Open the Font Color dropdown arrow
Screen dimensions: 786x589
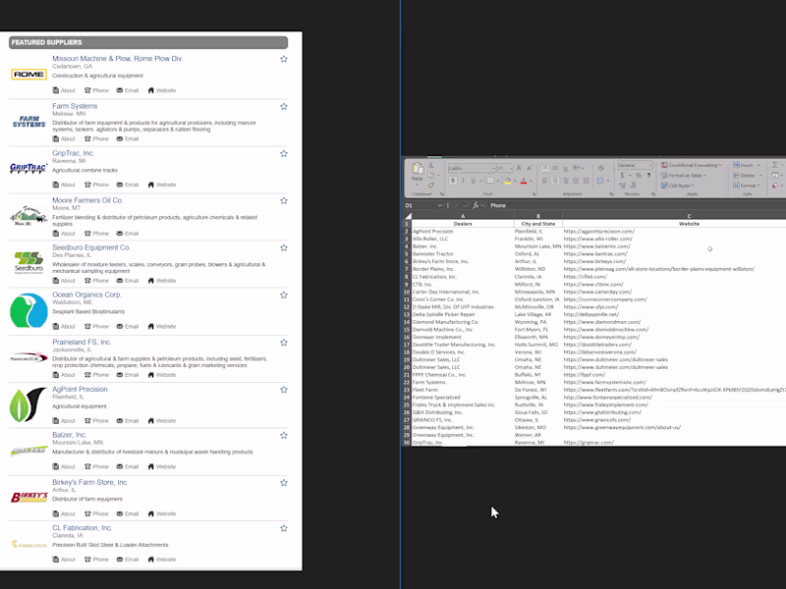[531, 181]
